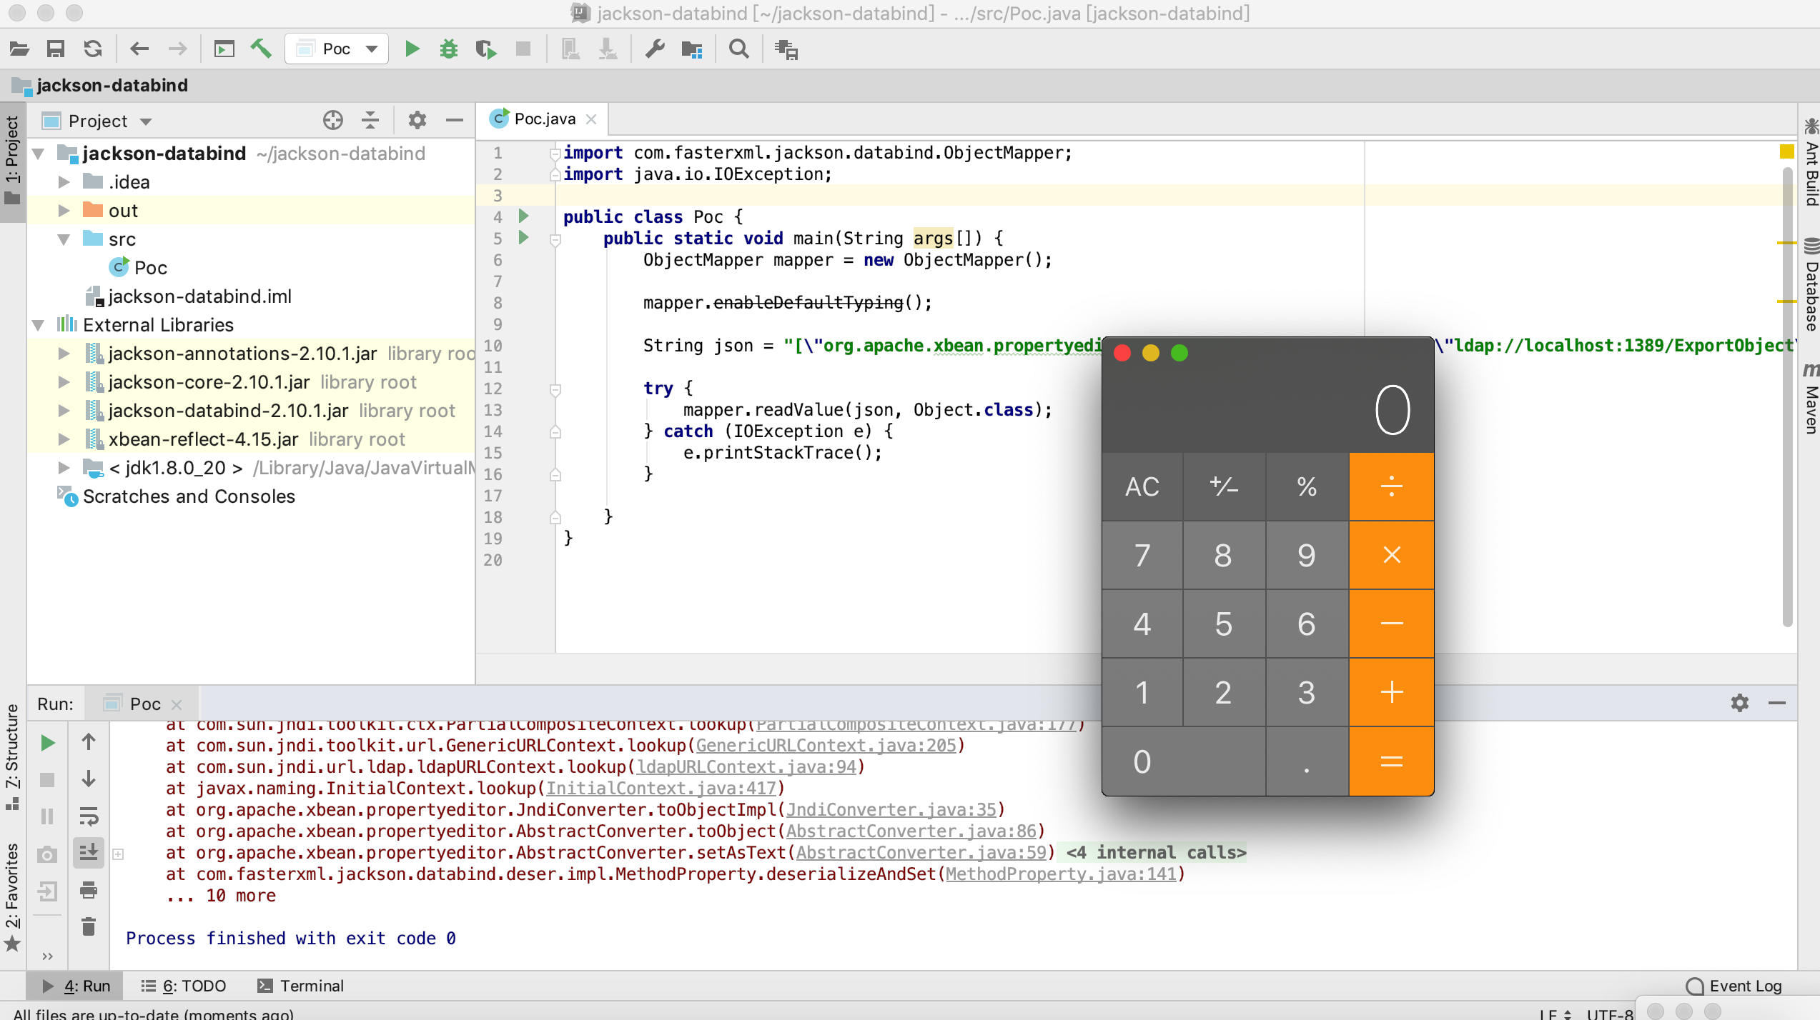The width and height of the screenshot is (1820, 1020).
Task: Click the Debug bug icon
Action: [449, 49]
